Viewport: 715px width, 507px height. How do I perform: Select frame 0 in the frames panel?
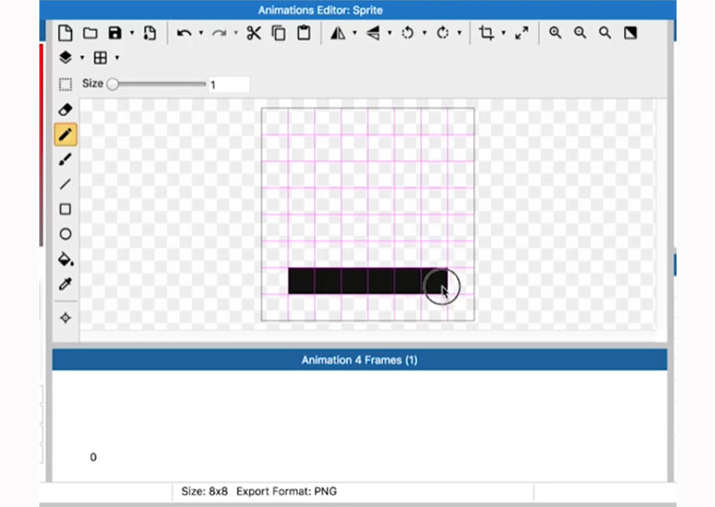(93, 457)
